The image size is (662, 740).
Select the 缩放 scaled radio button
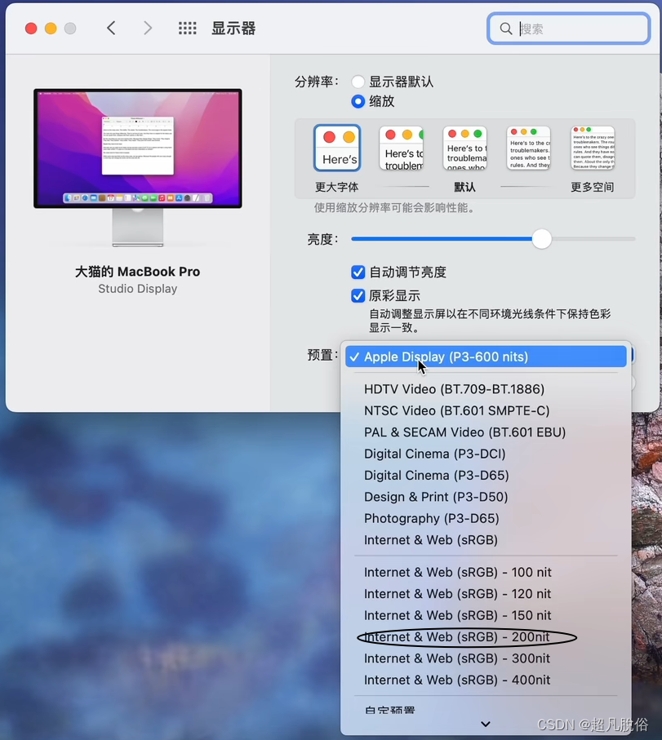tap(358, 101)
